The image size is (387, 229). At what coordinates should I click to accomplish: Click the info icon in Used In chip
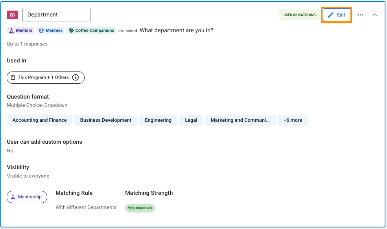point(76,77)
